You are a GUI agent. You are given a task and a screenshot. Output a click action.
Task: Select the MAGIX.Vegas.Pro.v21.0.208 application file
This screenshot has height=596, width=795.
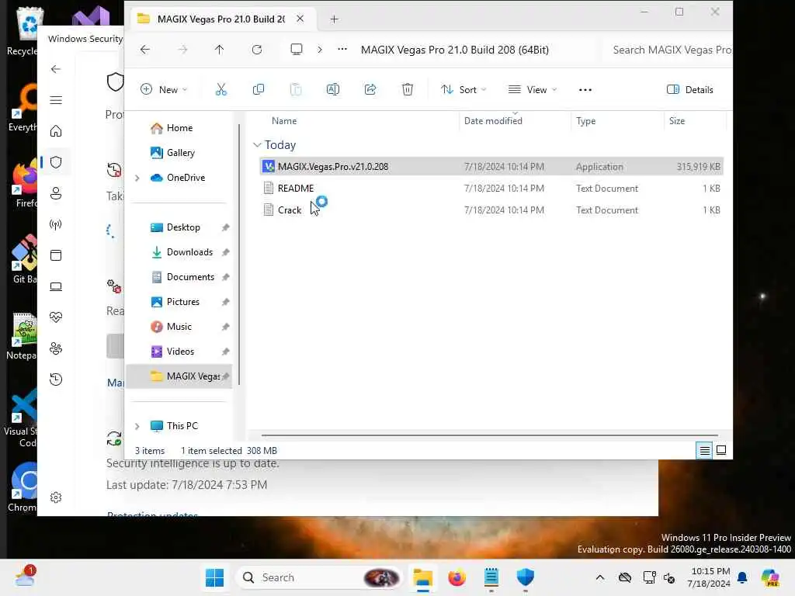(x=491, y=166)
